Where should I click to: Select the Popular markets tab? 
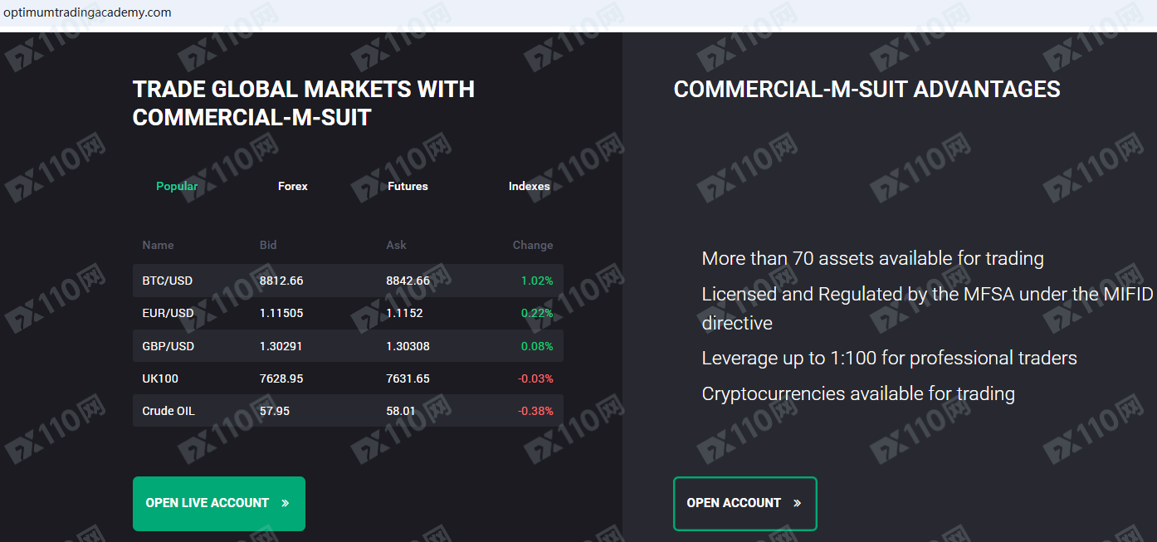pos(177,186)
